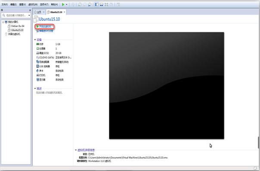This screenshot has width=260, height=171.
Task: Click the CD/DVD (SATA) device icon
Action: pyautogui.click(x=37, y=57)
